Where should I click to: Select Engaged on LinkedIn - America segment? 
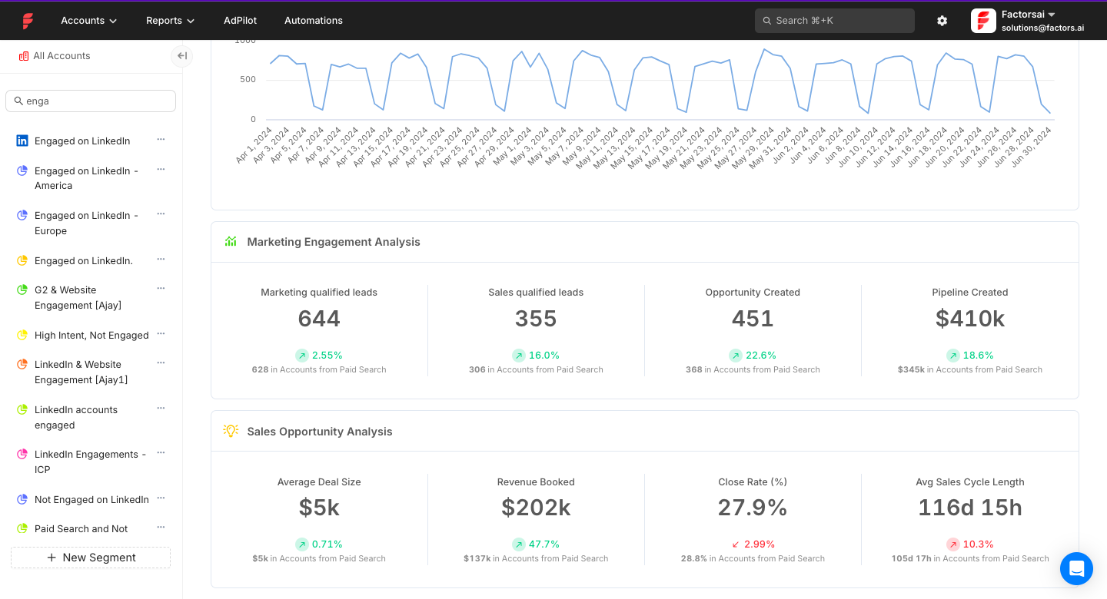coord(86,178)
